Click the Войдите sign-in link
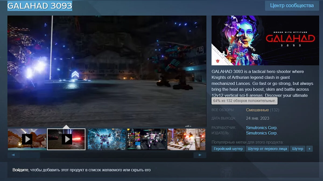Image resolution: width=323 pixels, height=181 pixels. pos(20,170)
